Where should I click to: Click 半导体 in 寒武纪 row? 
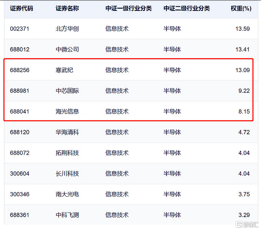tap(172, 70)
